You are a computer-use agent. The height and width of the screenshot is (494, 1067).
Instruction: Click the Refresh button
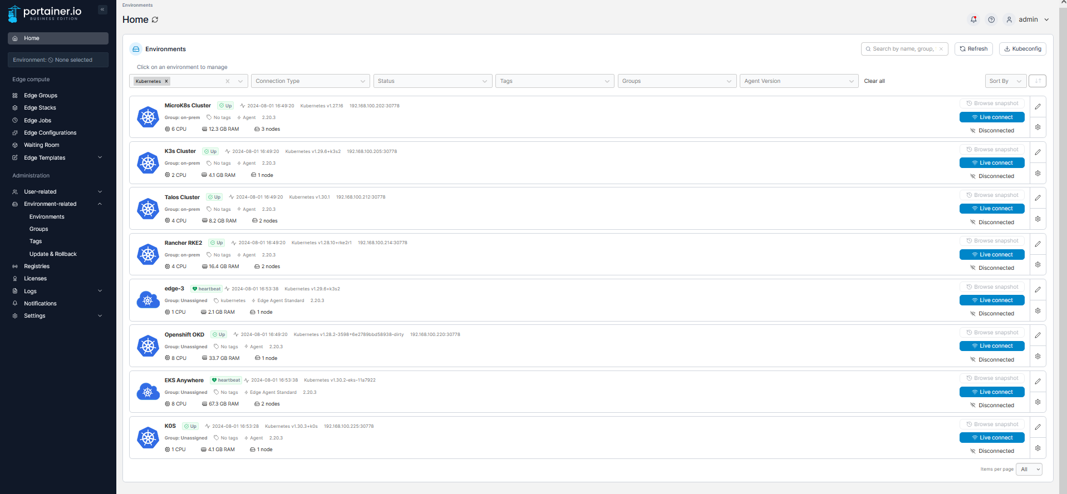973,49
